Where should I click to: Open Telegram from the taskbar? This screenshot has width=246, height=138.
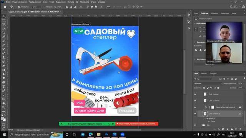(x=83, y=135)
